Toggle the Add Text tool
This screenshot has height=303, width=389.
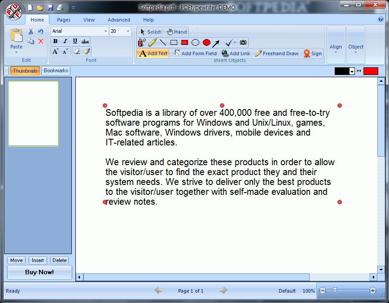[x=153, y=53]
